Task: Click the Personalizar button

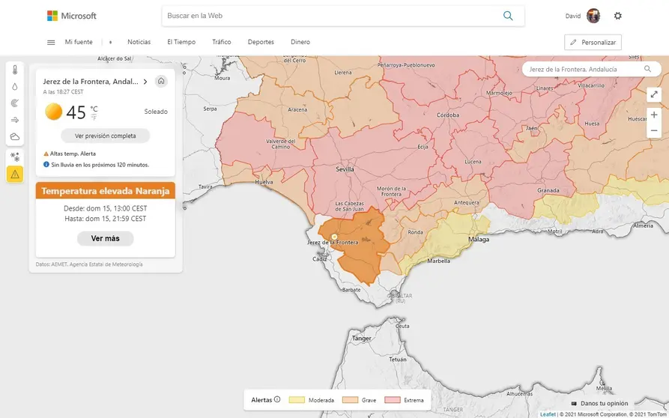Action: (593, 42)
